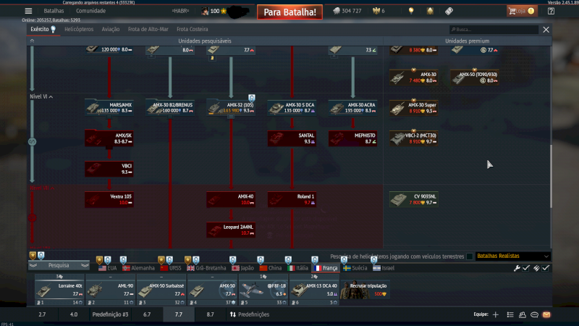Expand Predefinições presets list
579x326 pixels.
249,314
